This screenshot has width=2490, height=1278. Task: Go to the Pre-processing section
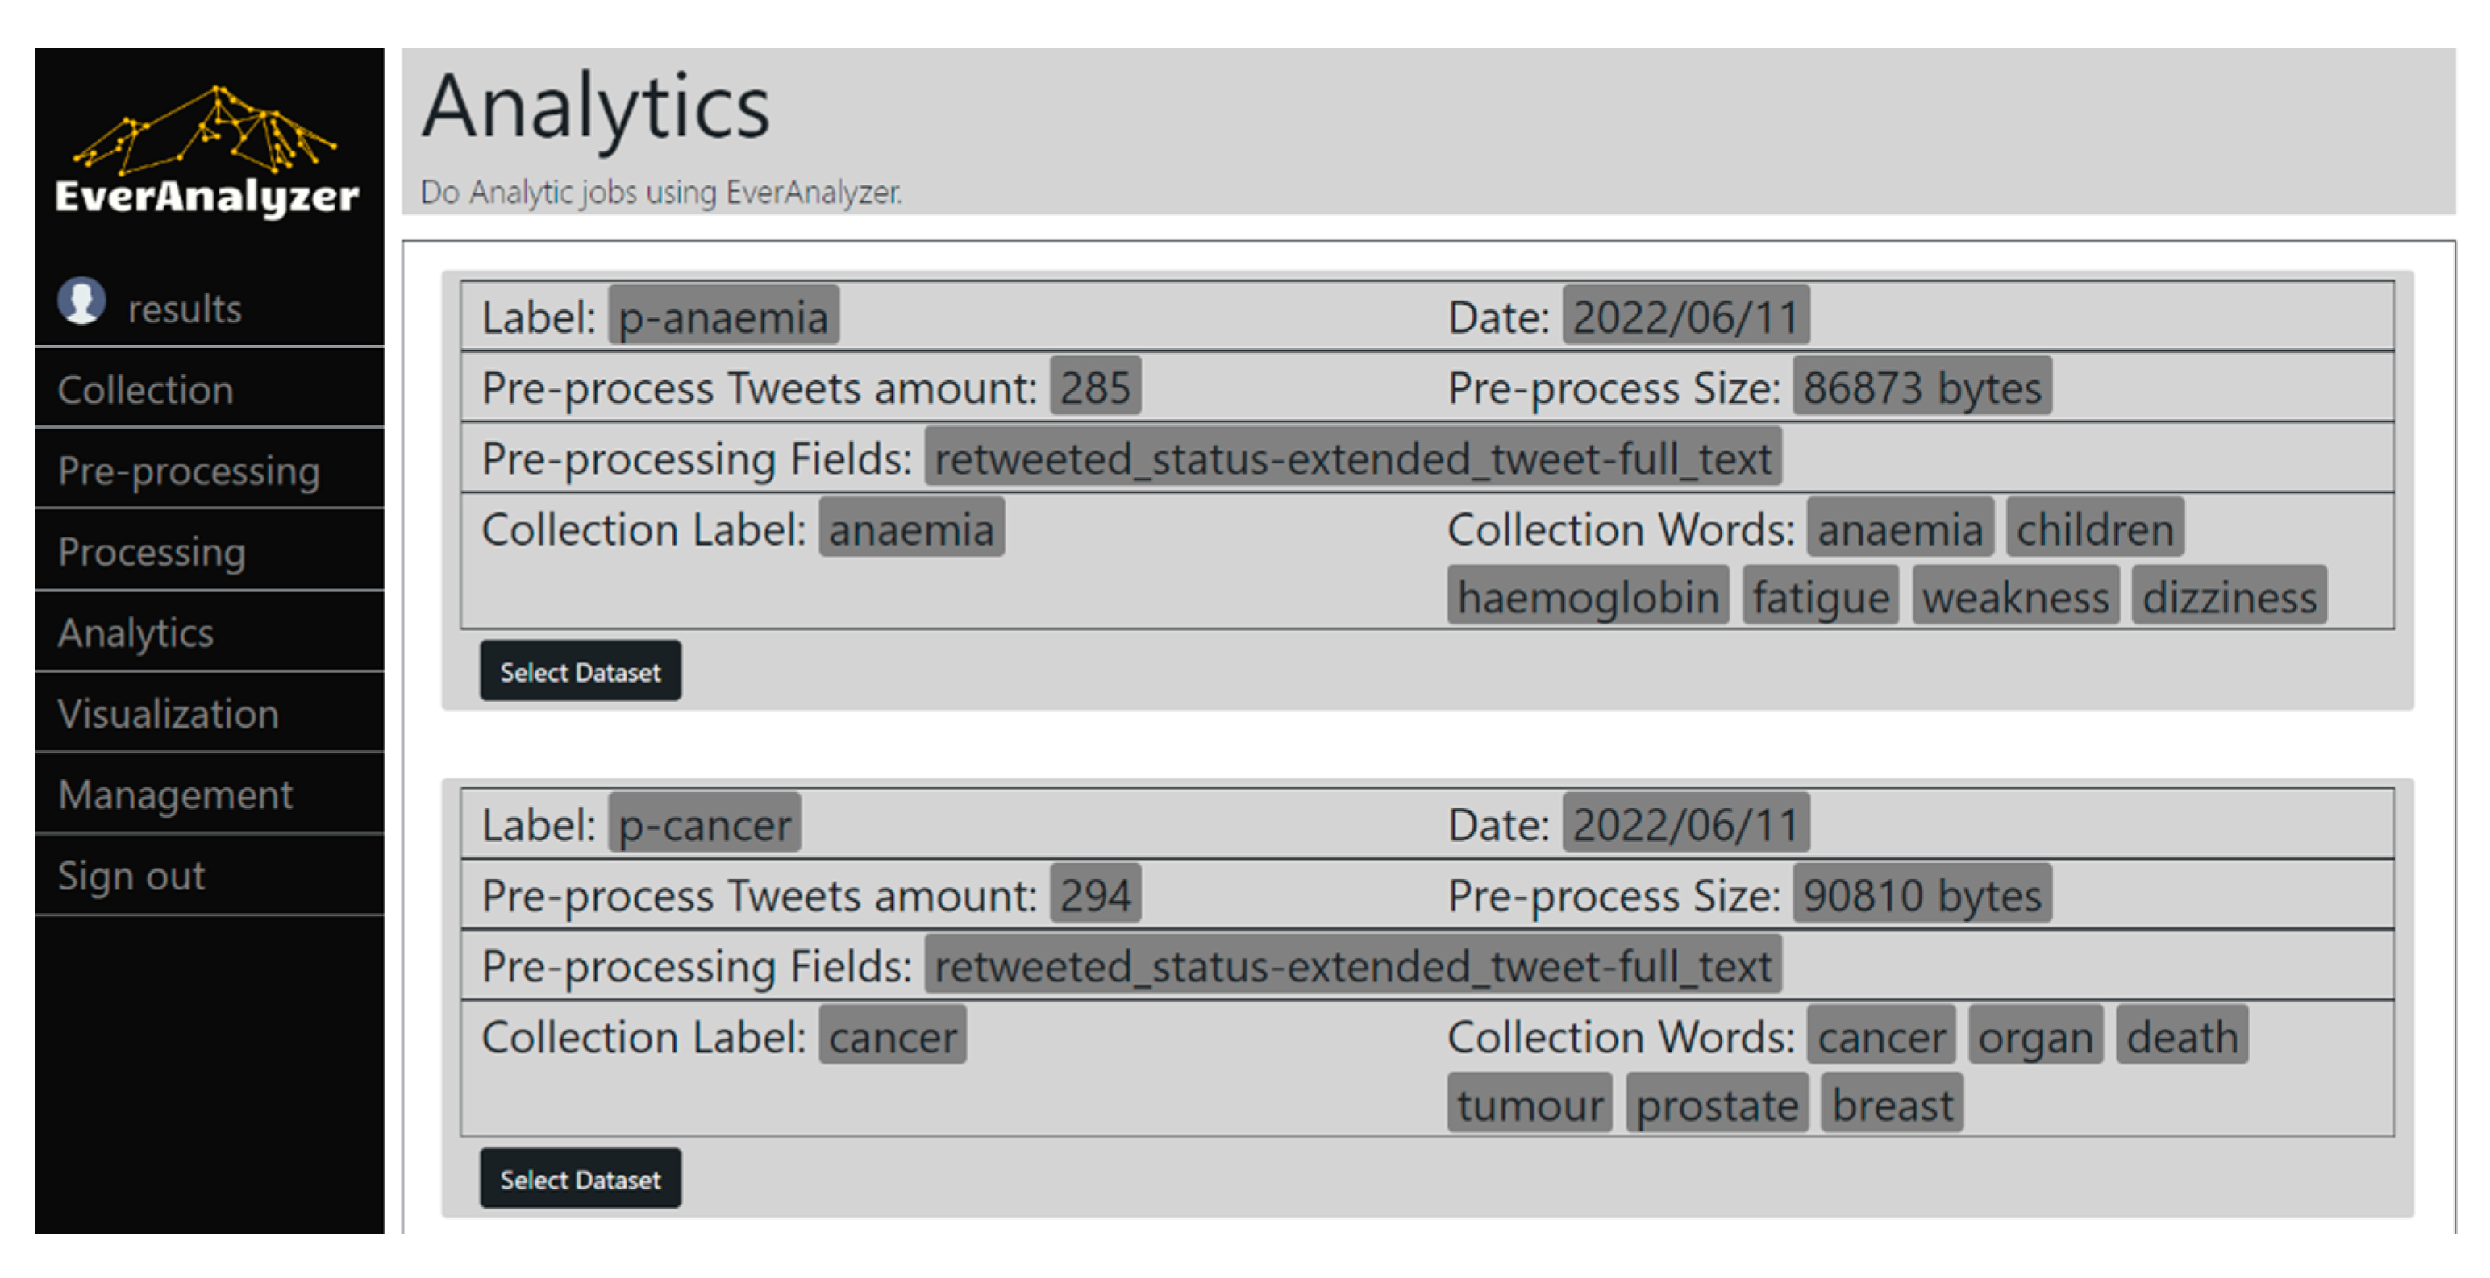point(189,471)
